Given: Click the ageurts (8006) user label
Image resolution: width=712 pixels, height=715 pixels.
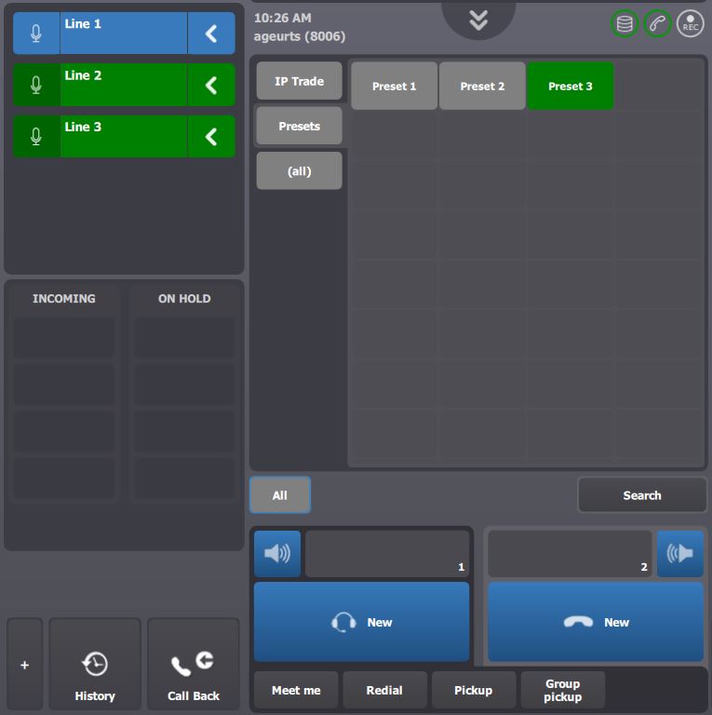Looking at the screenshot, I should coord(300,36).
